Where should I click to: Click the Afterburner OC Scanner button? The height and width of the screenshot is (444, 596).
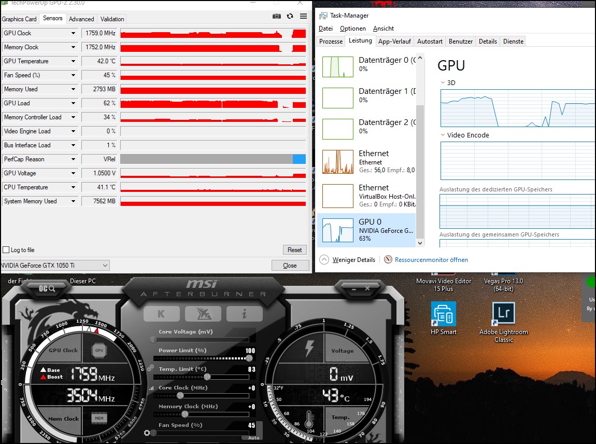coord(47,289)
